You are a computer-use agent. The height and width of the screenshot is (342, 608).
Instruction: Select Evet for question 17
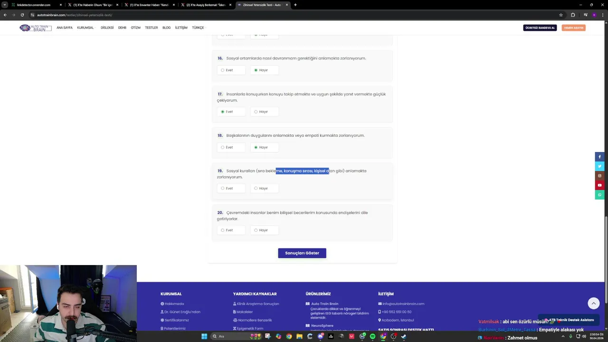[231, 112]
